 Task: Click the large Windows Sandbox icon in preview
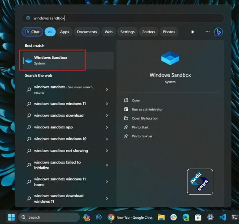tap(170, 58)
